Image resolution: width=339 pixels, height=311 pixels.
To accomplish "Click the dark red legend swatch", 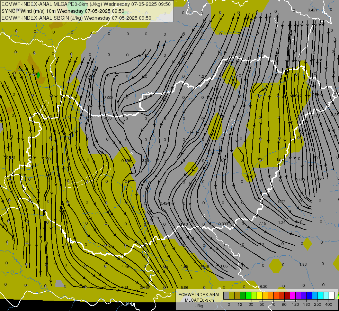I will click(287, 295).
